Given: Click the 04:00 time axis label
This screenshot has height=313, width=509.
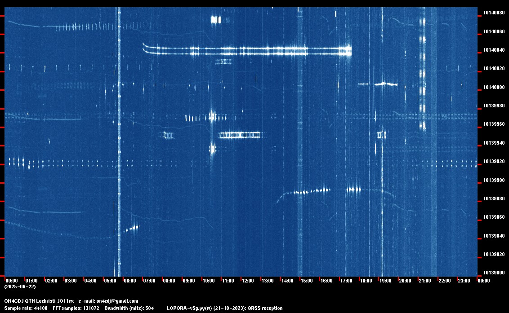Looking at the screenshot, I should tap(90, 281).
